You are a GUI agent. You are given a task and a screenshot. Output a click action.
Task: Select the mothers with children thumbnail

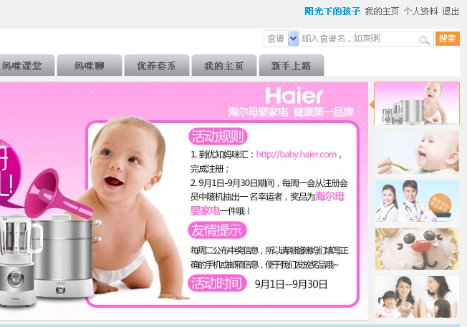point(418,297)
